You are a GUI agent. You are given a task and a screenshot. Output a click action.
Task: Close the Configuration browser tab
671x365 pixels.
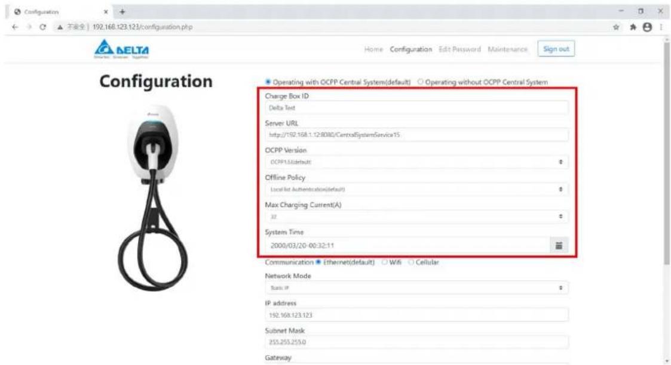pyautogui.click(x=106, y=12)
